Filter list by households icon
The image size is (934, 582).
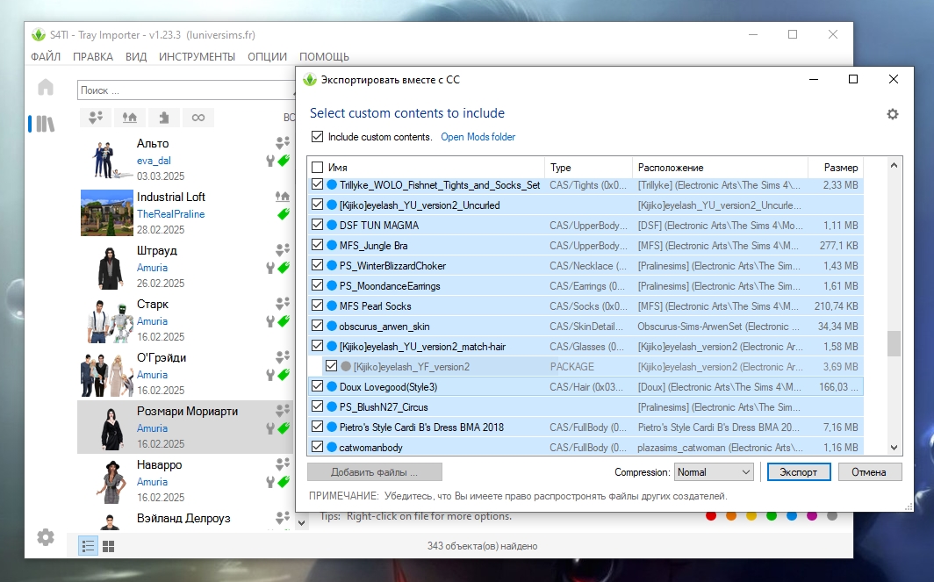96,118
